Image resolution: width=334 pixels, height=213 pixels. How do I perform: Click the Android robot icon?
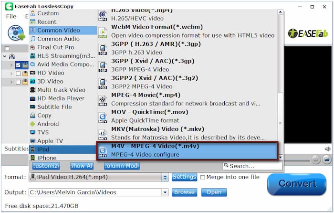pos(32,124)
